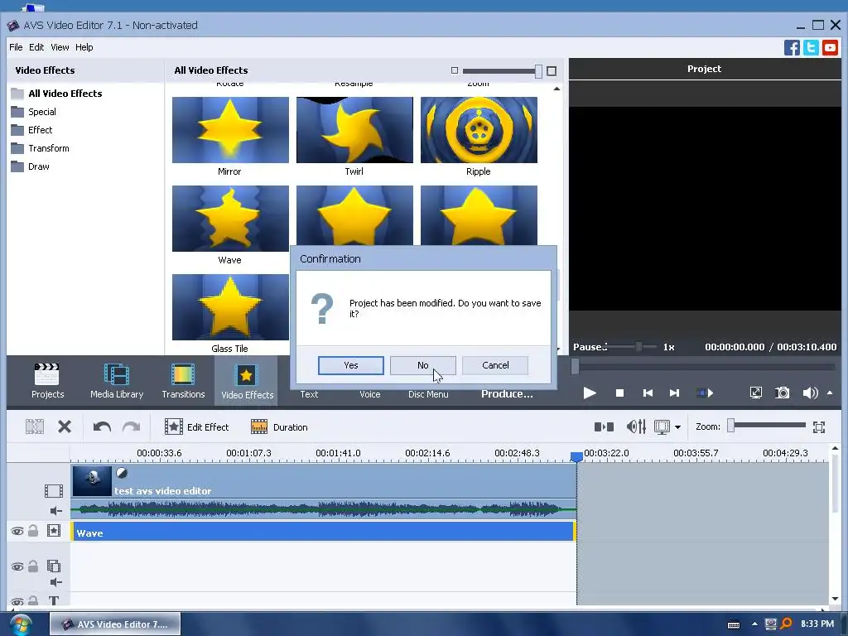Open the View menu
Screen dimensions: 848x636
click(x=60, y=47)
